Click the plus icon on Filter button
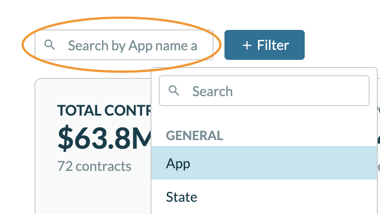This screenshot has width=380, height=214. tap(247, 45)
